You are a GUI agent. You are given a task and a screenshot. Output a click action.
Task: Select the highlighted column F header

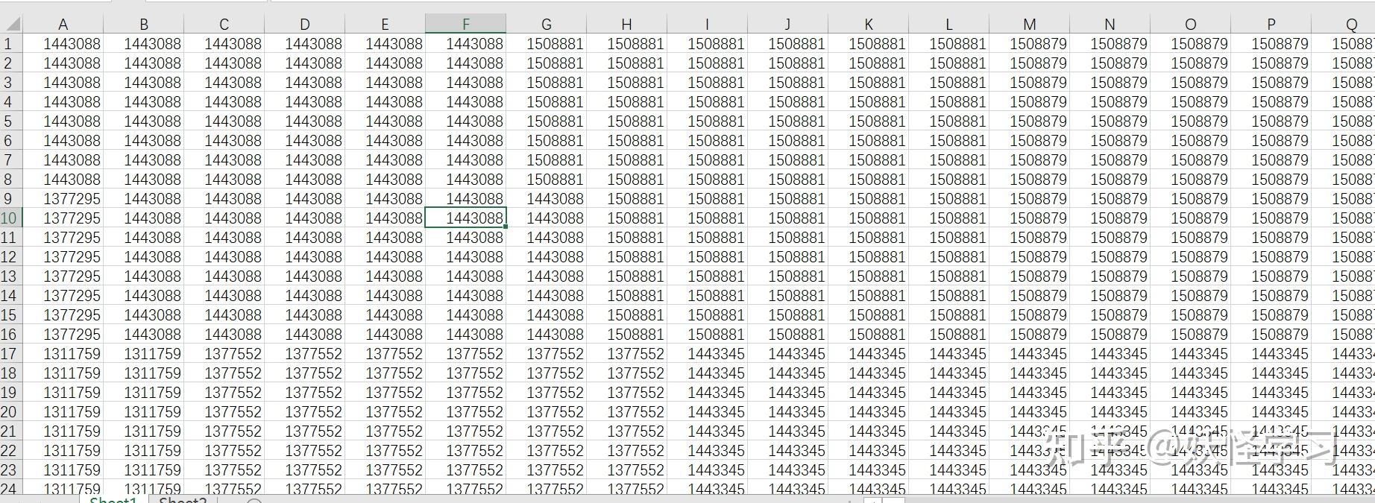[465, 24]
